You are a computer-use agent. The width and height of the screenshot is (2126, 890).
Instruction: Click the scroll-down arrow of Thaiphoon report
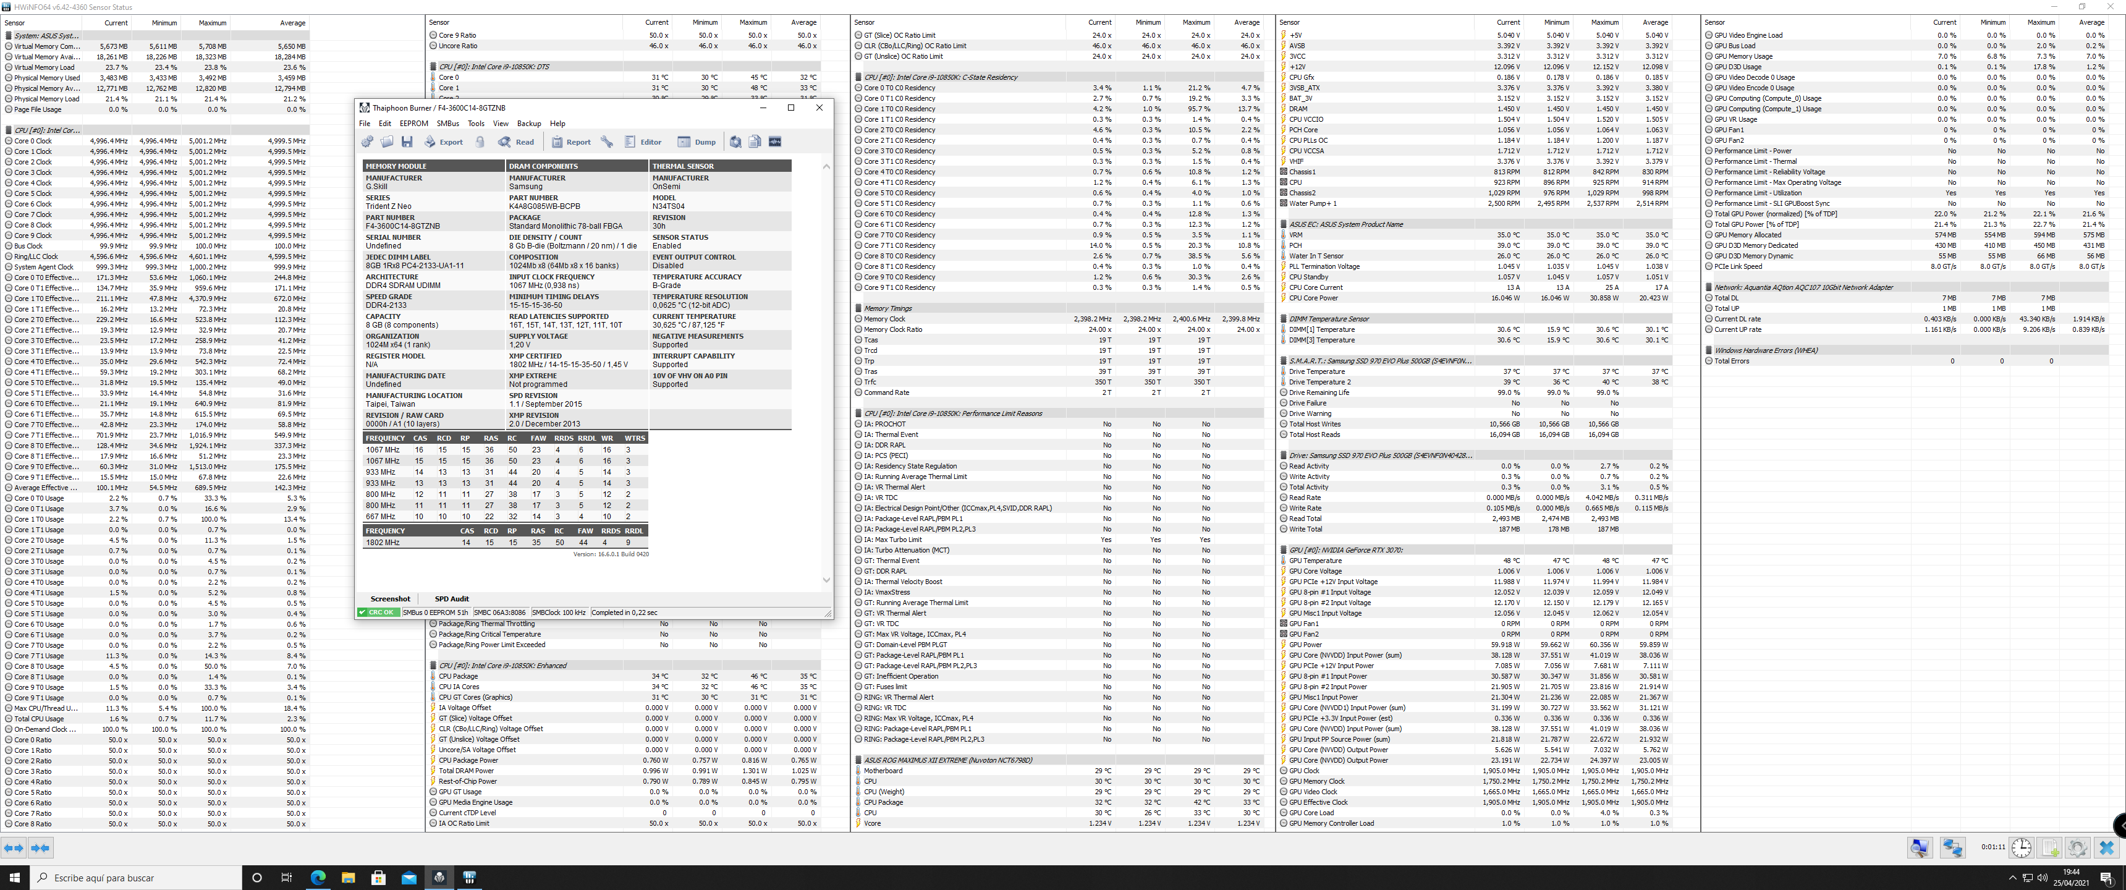click(x=826, y=580)
